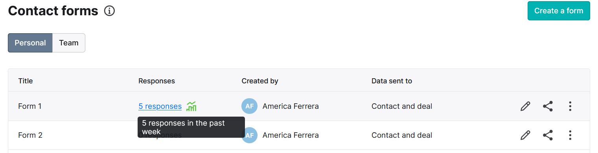Click the Create a form button
598x153 pixels.
tap(559, 11)
